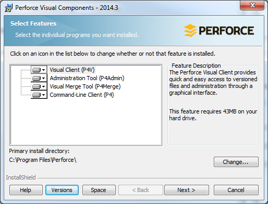Click the InstallShield label

pyautogui.click(x=21, y=177)
